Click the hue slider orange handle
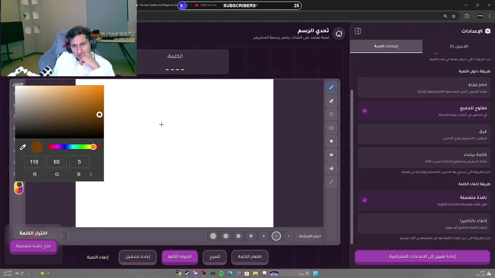Viewport: 495px width, 278px height. point(94,147)
